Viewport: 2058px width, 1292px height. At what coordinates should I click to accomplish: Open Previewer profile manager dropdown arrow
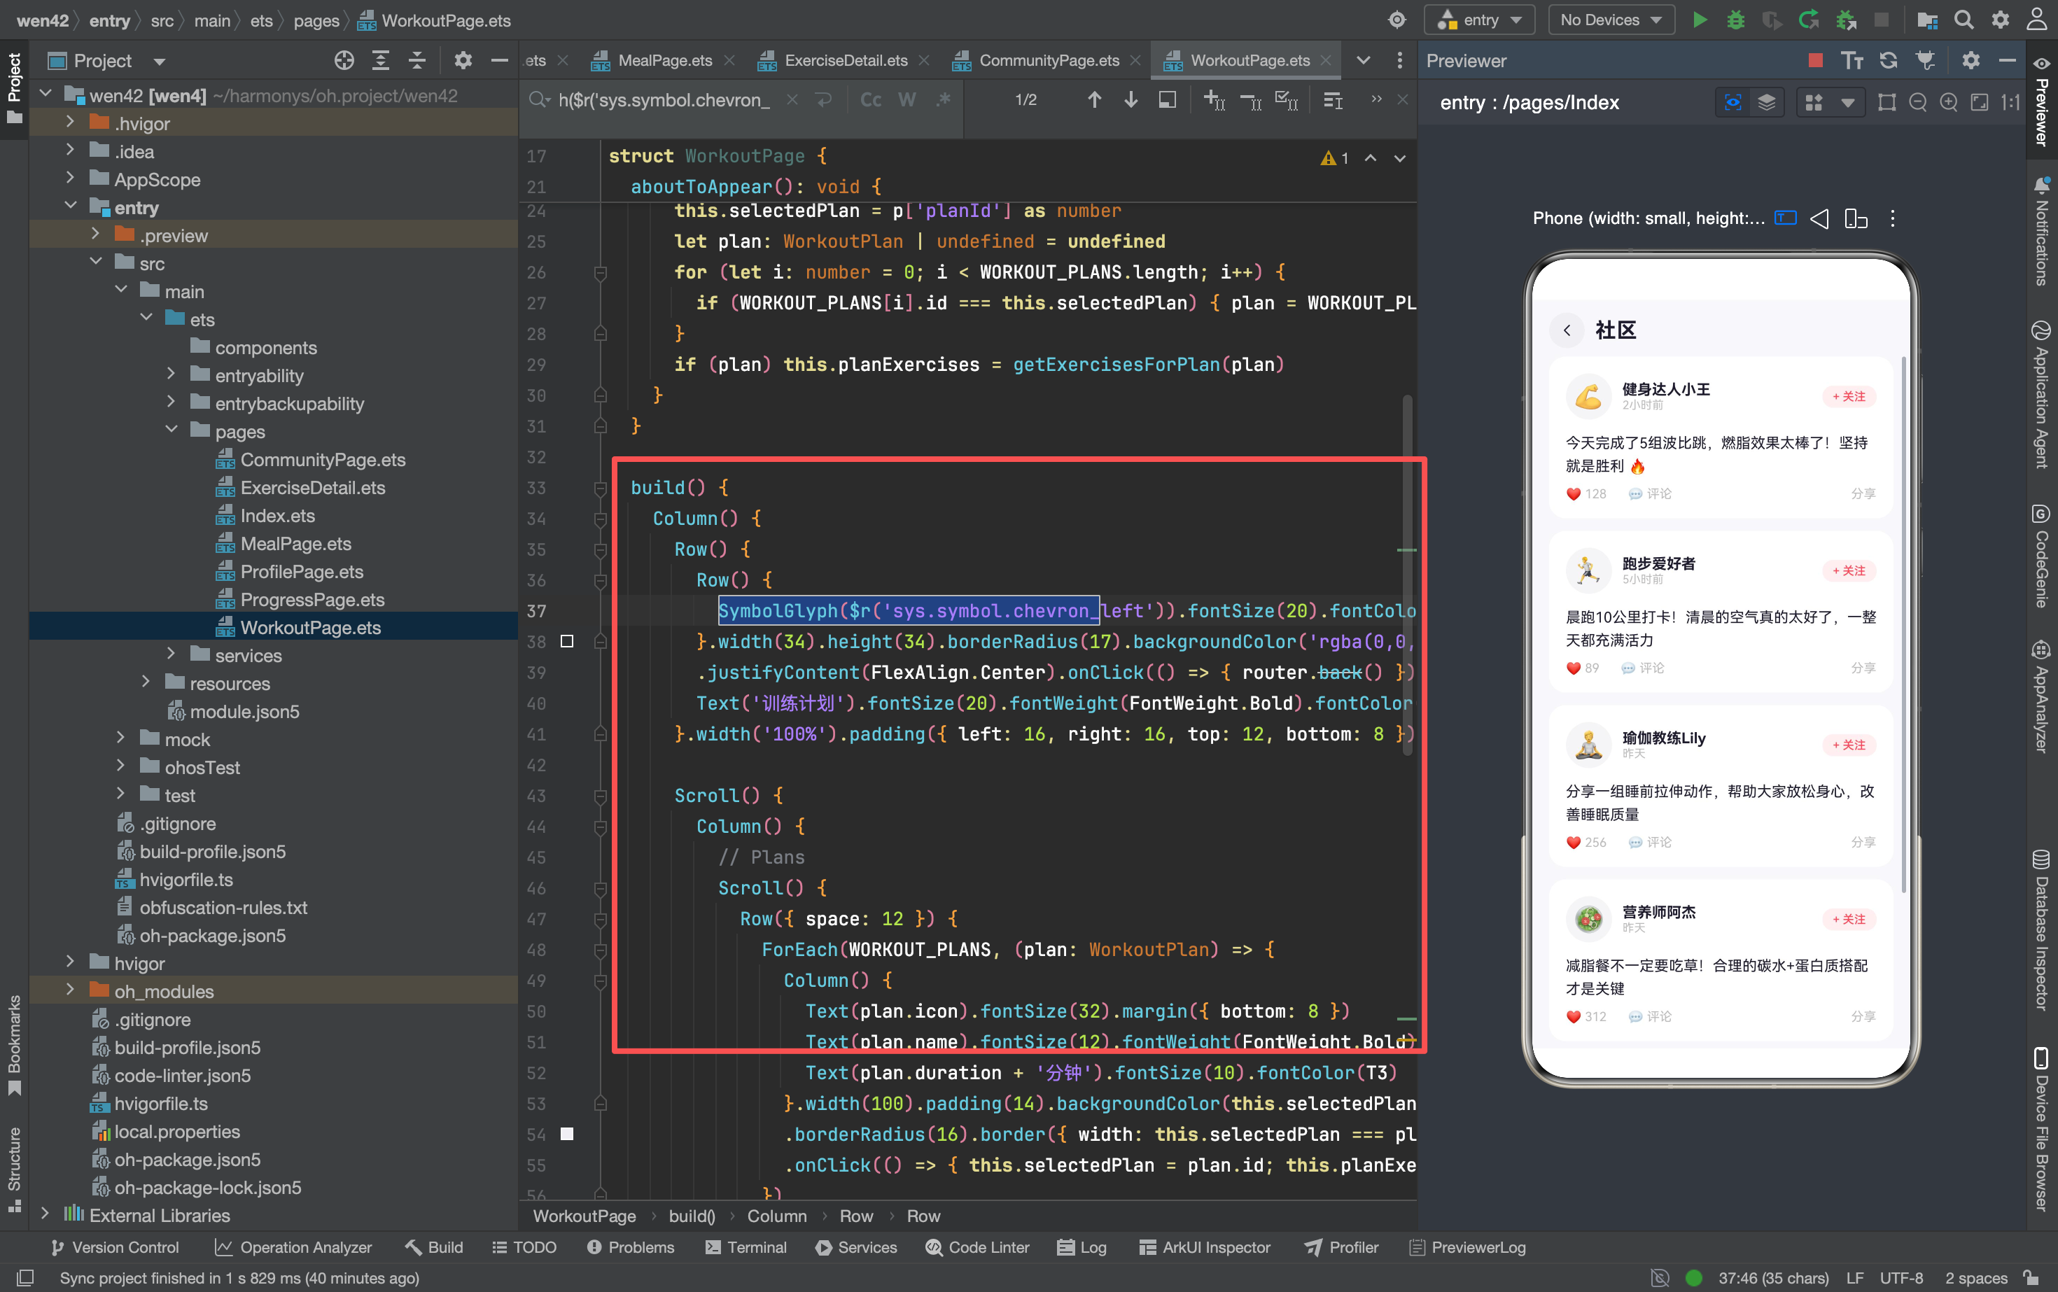pyautogui.click(x=1848, y=103)
